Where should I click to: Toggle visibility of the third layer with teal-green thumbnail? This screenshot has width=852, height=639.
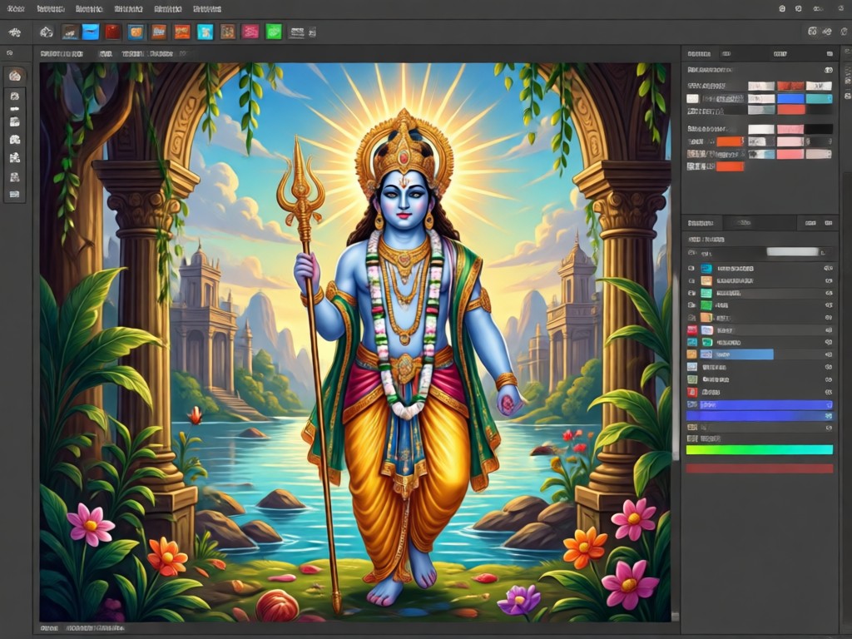(691, 294)
